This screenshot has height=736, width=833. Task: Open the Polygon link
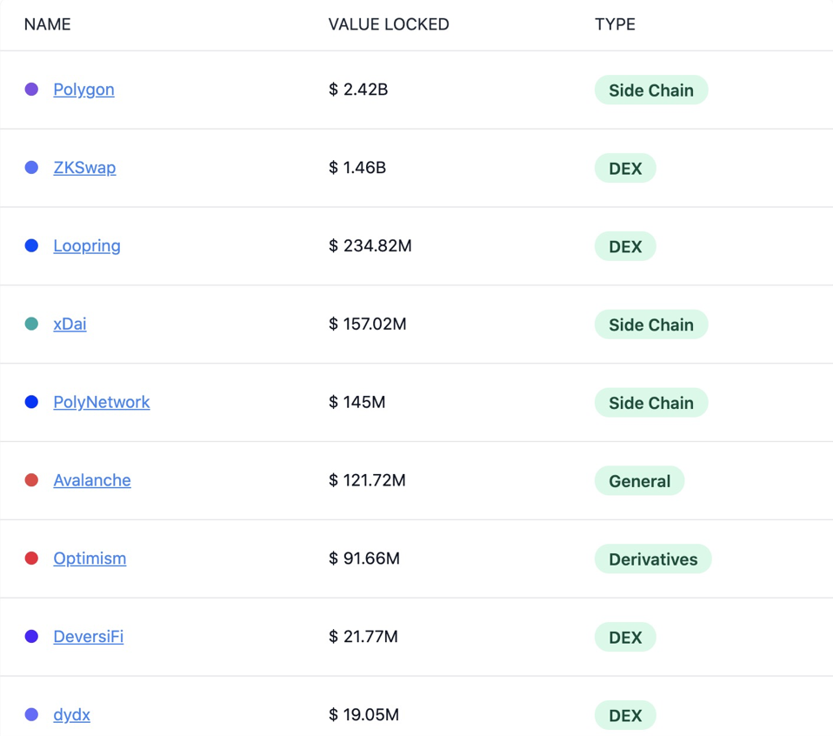(83, 90)
